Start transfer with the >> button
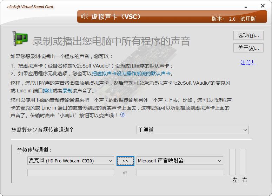Image resolution: width=272 pixels, height=196 pixels. click(x=125, y=161)
